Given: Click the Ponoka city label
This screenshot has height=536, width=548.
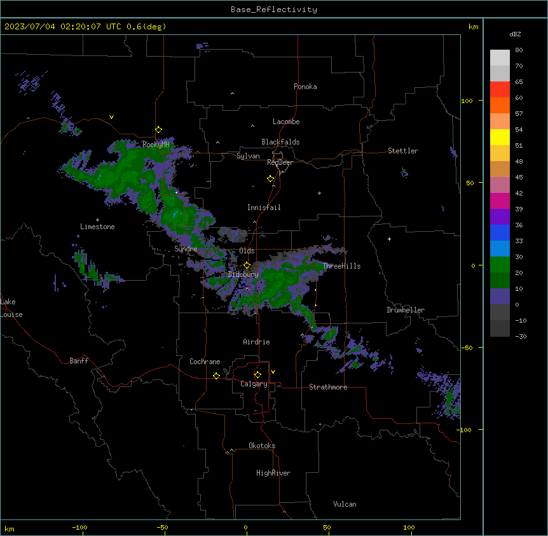Looking at the screenshot, I should click(x=305, y=87).
